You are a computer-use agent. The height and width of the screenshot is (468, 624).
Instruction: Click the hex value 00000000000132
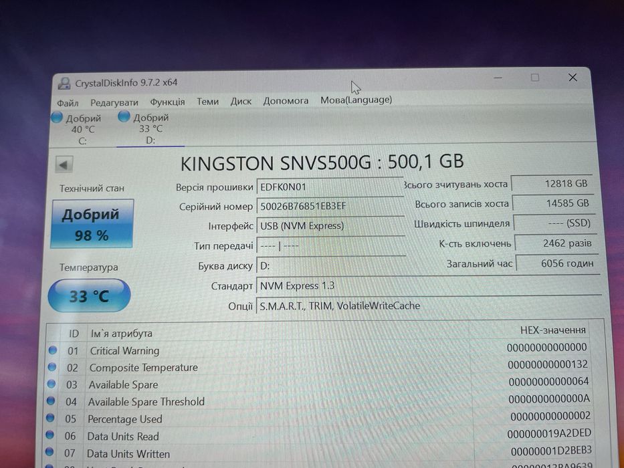tap(548, 364)
